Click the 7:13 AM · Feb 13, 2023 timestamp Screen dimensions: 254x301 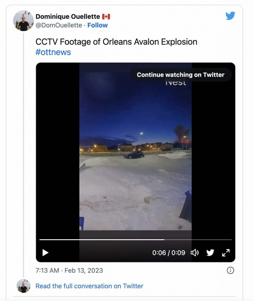pyautogui.click(x=69, y=270)
